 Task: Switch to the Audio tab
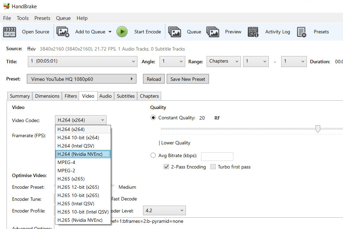tap(106, 96)
